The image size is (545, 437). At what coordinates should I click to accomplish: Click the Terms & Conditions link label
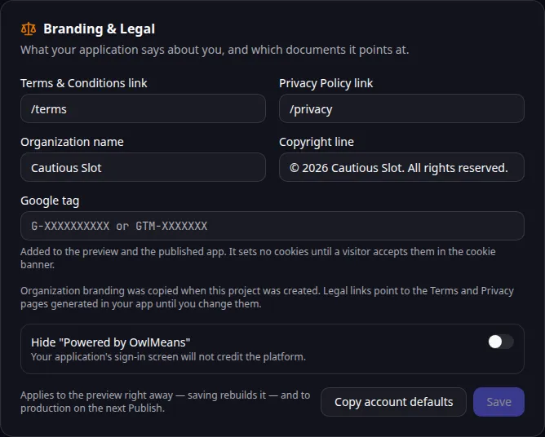pos(84,83)
